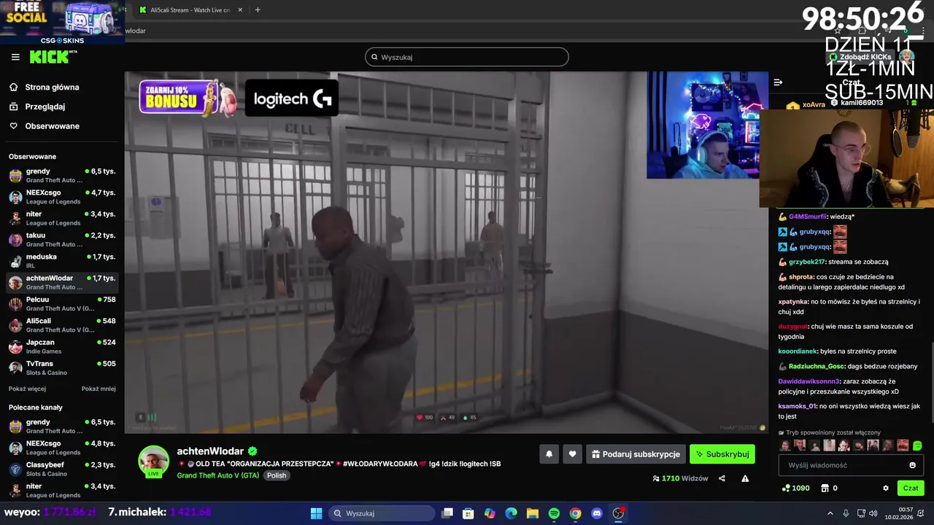Open a new browser tab
Screen dimensions: 934x525
pos(258,10)
